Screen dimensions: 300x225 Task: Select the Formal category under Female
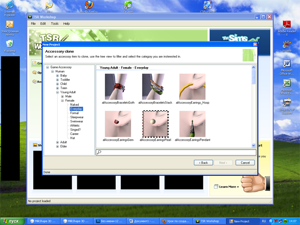click(x=75, y=113)
